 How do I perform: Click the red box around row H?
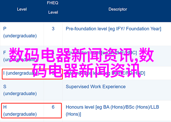click(31, 111)
